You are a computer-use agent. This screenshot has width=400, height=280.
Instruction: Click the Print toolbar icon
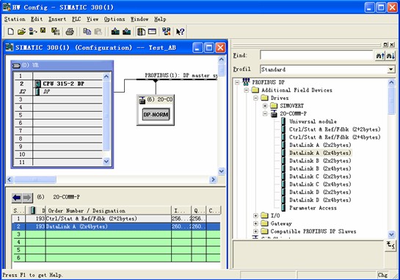click(x=70, y=32)
